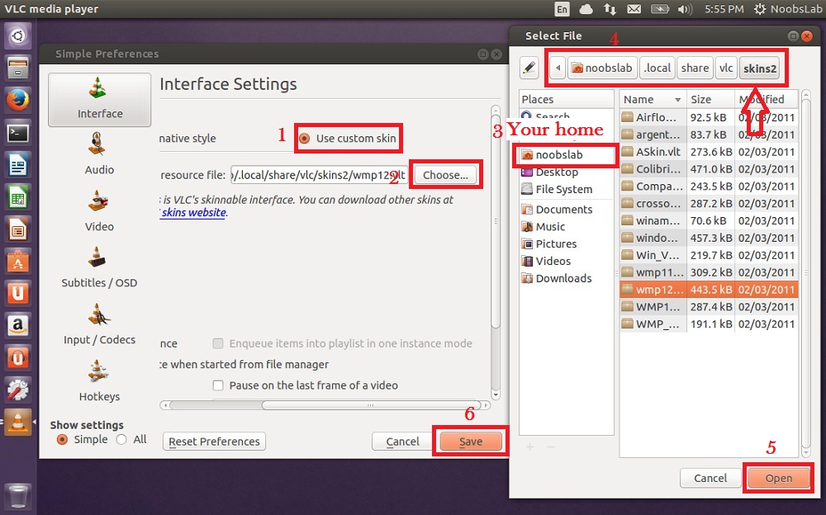Open LibreOffice Impress from the dock
Image resolution: width=826 pixels, height=515 pixels.
pyautogui.click(x=18, y=230)
